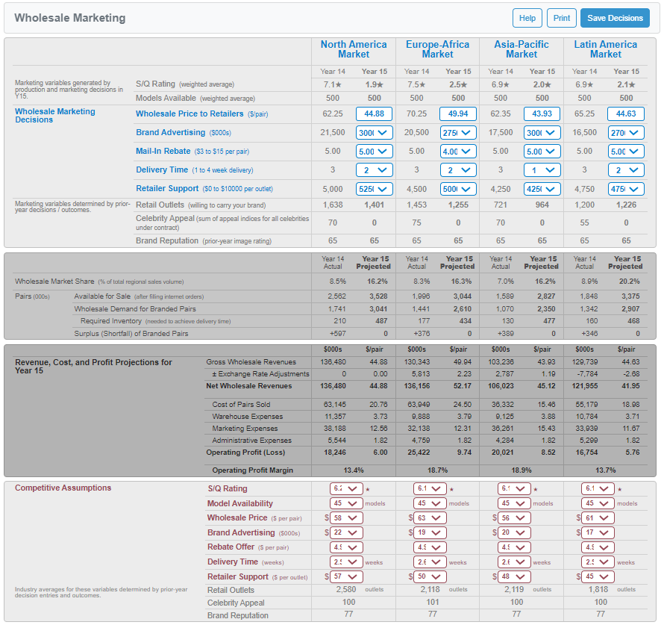Edit Europe-Africa Year 15 wholesale price field
This screenshot has width=664, height=625.
click(458, 114)
